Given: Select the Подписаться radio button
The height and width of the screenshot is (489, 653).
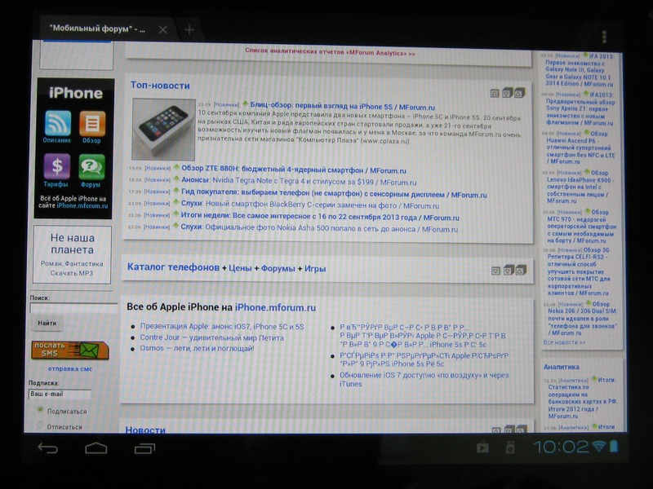Looking at the screenshot, I should pos(40,410).
